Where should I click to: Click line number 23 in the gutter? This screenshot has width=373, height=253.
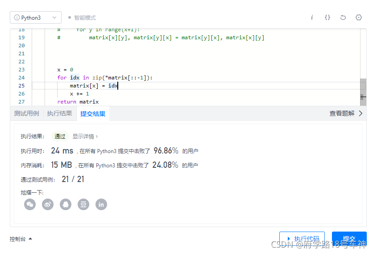[x=21, y=70]
